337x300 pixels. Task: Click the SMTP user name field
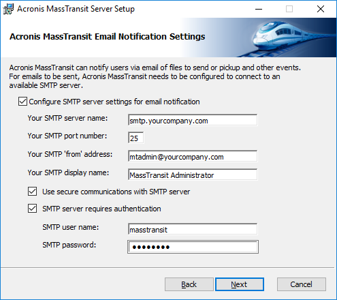click(x=193, y=229)
